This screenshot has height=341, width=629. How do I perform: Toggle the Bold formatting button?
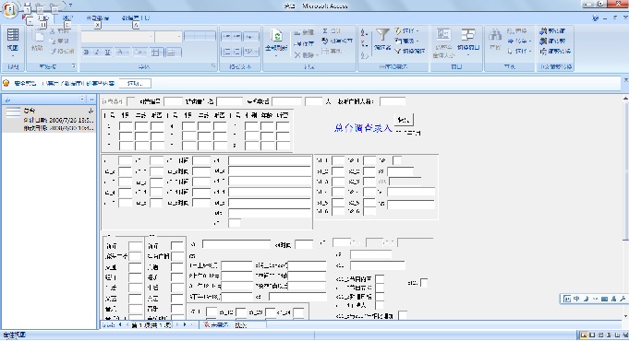pos(86,52)
